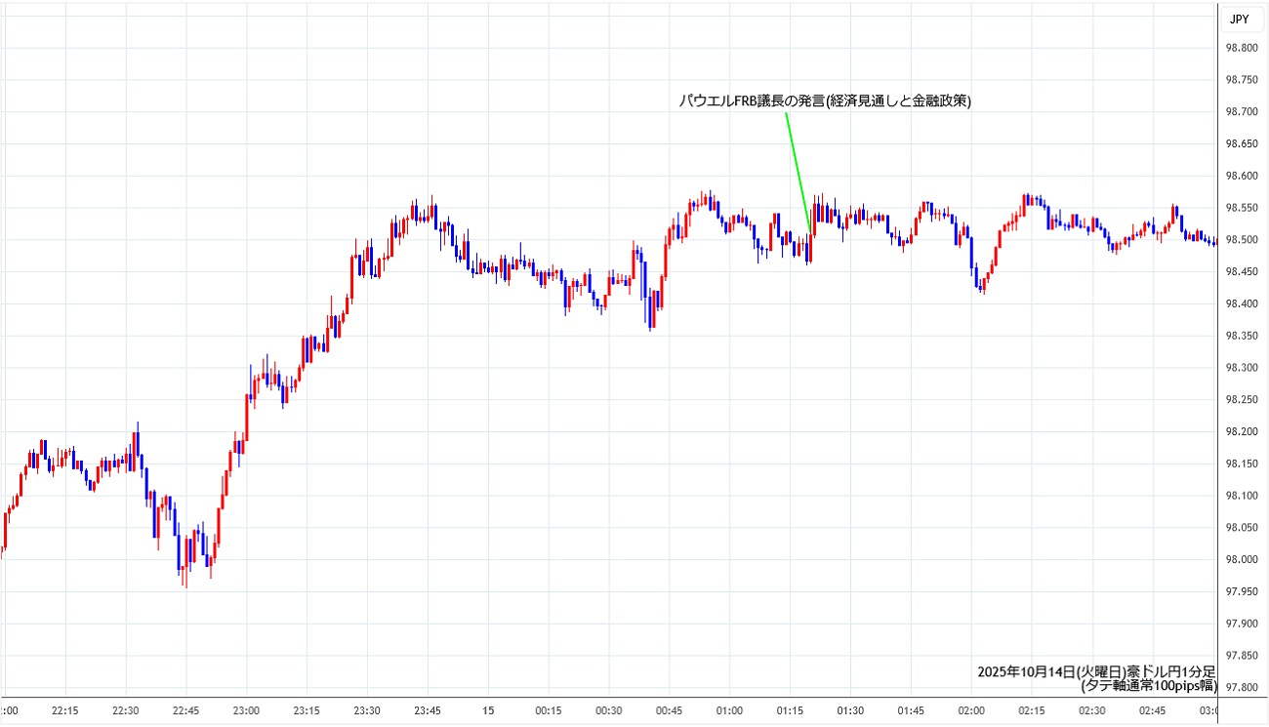Click the 97.800 price axis label
1269x727 pixels.
(x=1241, y=687)
